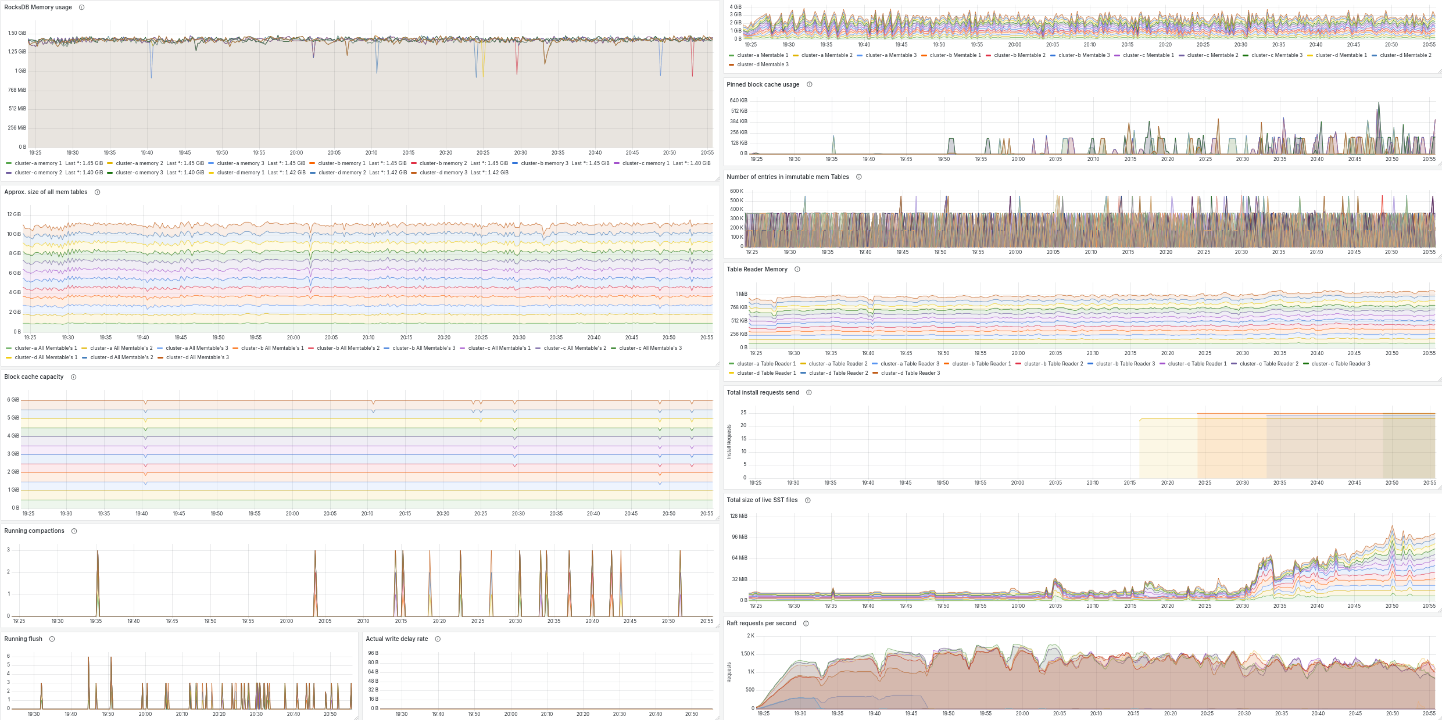Show info for Pinned block cache usage
The image size is (1442, 720).
click(x=809, y=85)
